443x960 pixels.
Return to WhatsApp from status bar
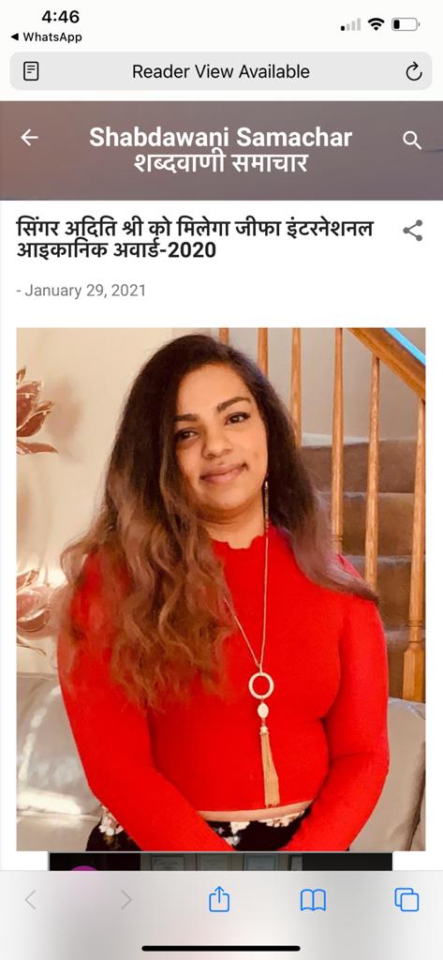coord(47,37)
